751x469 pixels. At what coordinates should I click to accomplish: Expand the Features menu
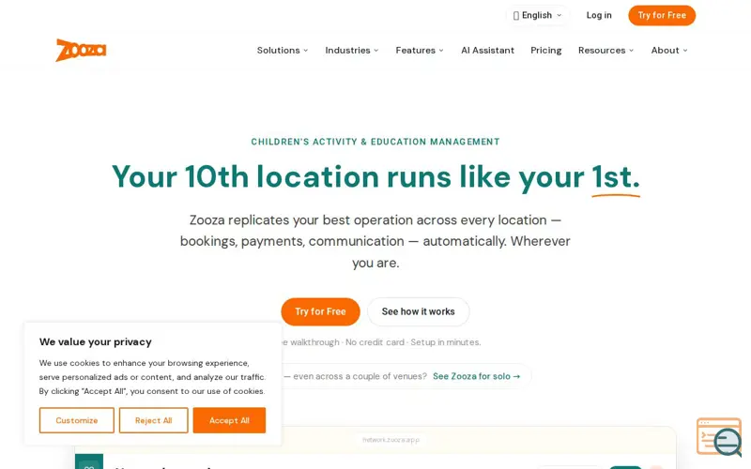pyautogui.click(x=420, y=51)
